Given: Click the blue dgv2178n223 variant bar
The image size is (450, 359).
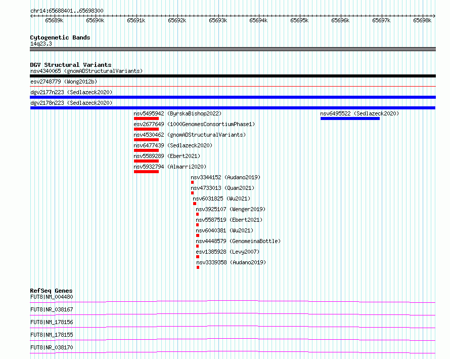Looking at the screenshot, I should tap(233, 108).
